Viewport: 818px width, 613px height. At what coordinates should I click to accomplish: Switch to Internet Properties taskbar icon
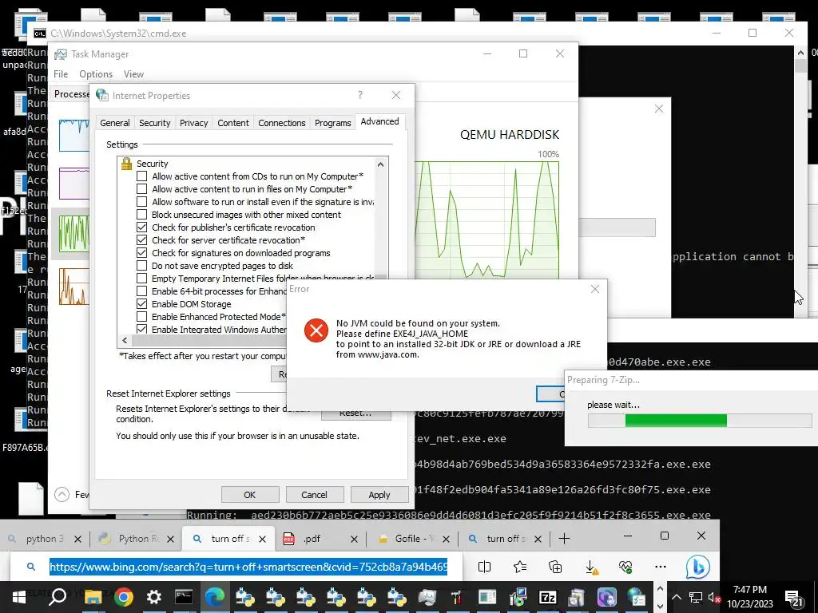tap(637, 597)
